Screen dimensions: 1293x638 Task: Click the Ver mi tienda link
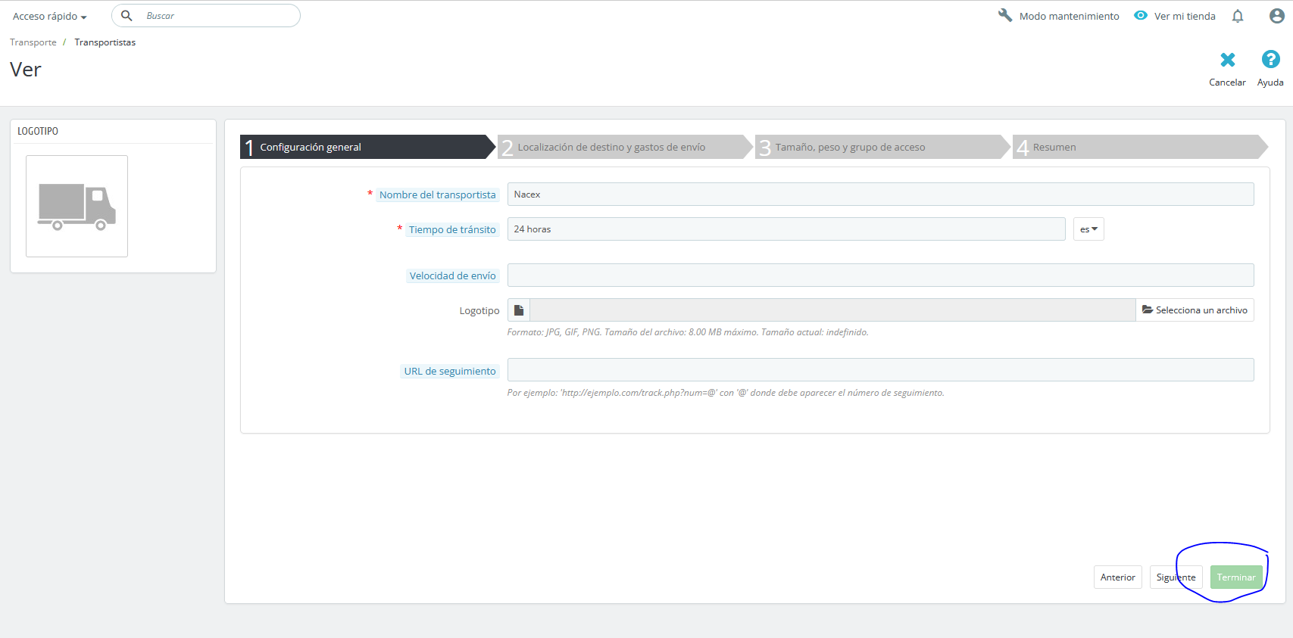[x=1185, y=16]
